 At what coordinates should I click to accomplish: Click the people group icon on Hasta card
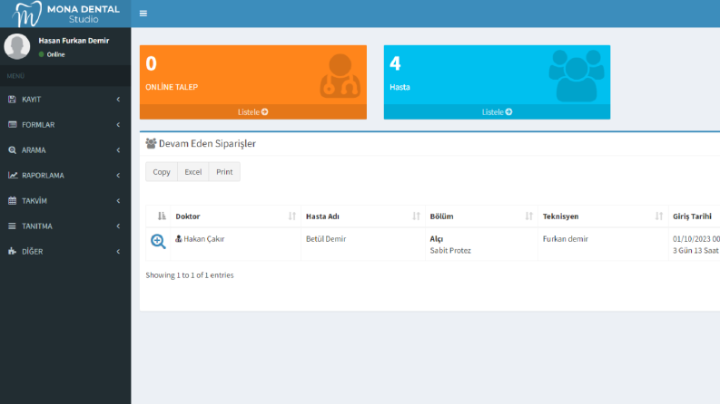(577, 75)
